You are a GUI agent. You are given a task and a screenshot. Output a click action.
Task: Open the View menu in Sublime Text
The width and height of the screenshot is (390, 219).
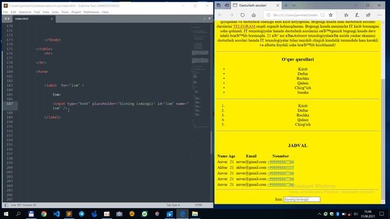[x=46, y=12]
